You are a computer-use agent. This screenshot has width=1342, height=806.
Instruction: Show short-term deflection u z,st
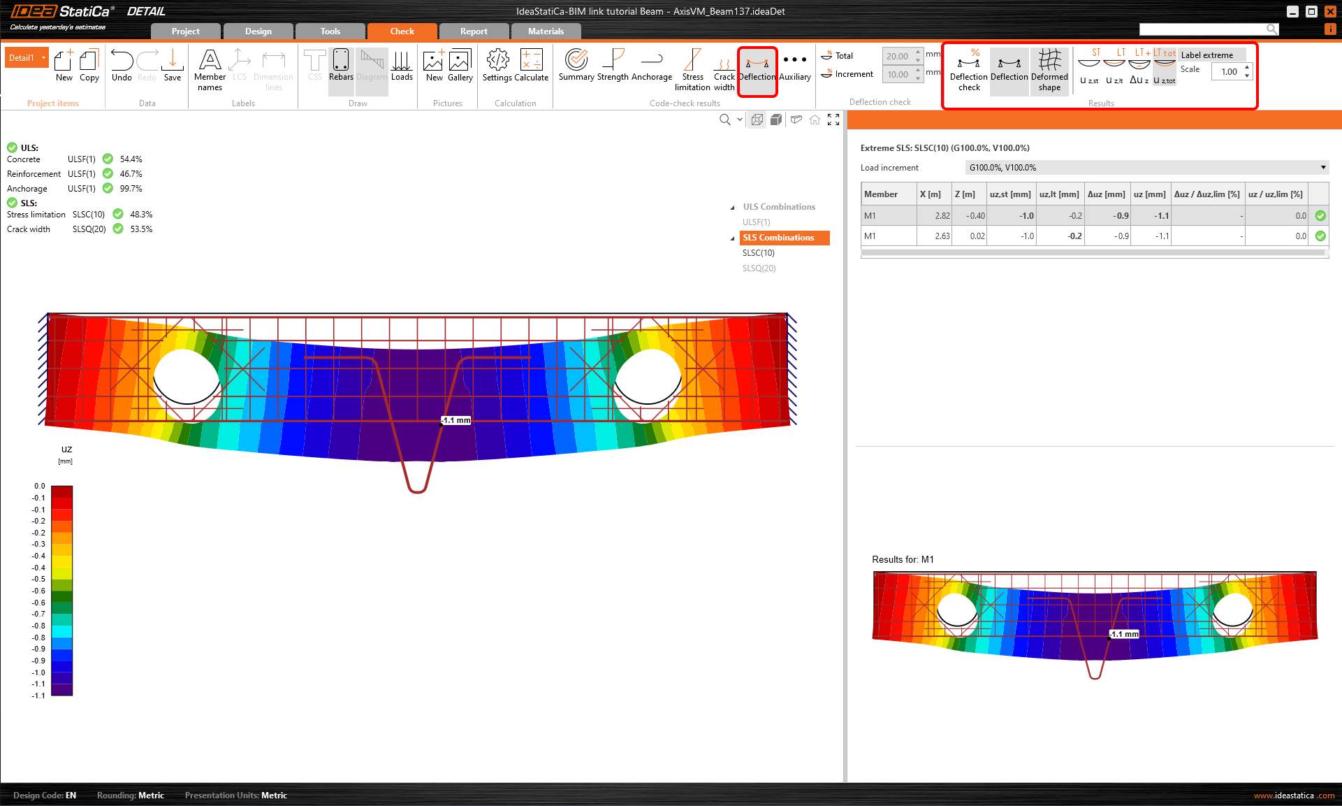pyautogui.click(x=1089, y=67)
